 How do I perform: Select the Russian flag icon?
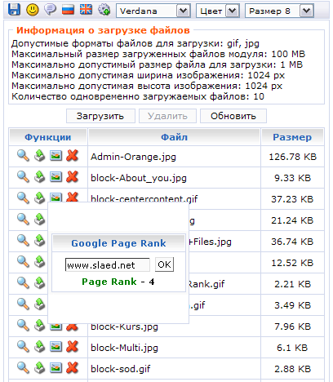pyautogui.click(x=68, y=10)
